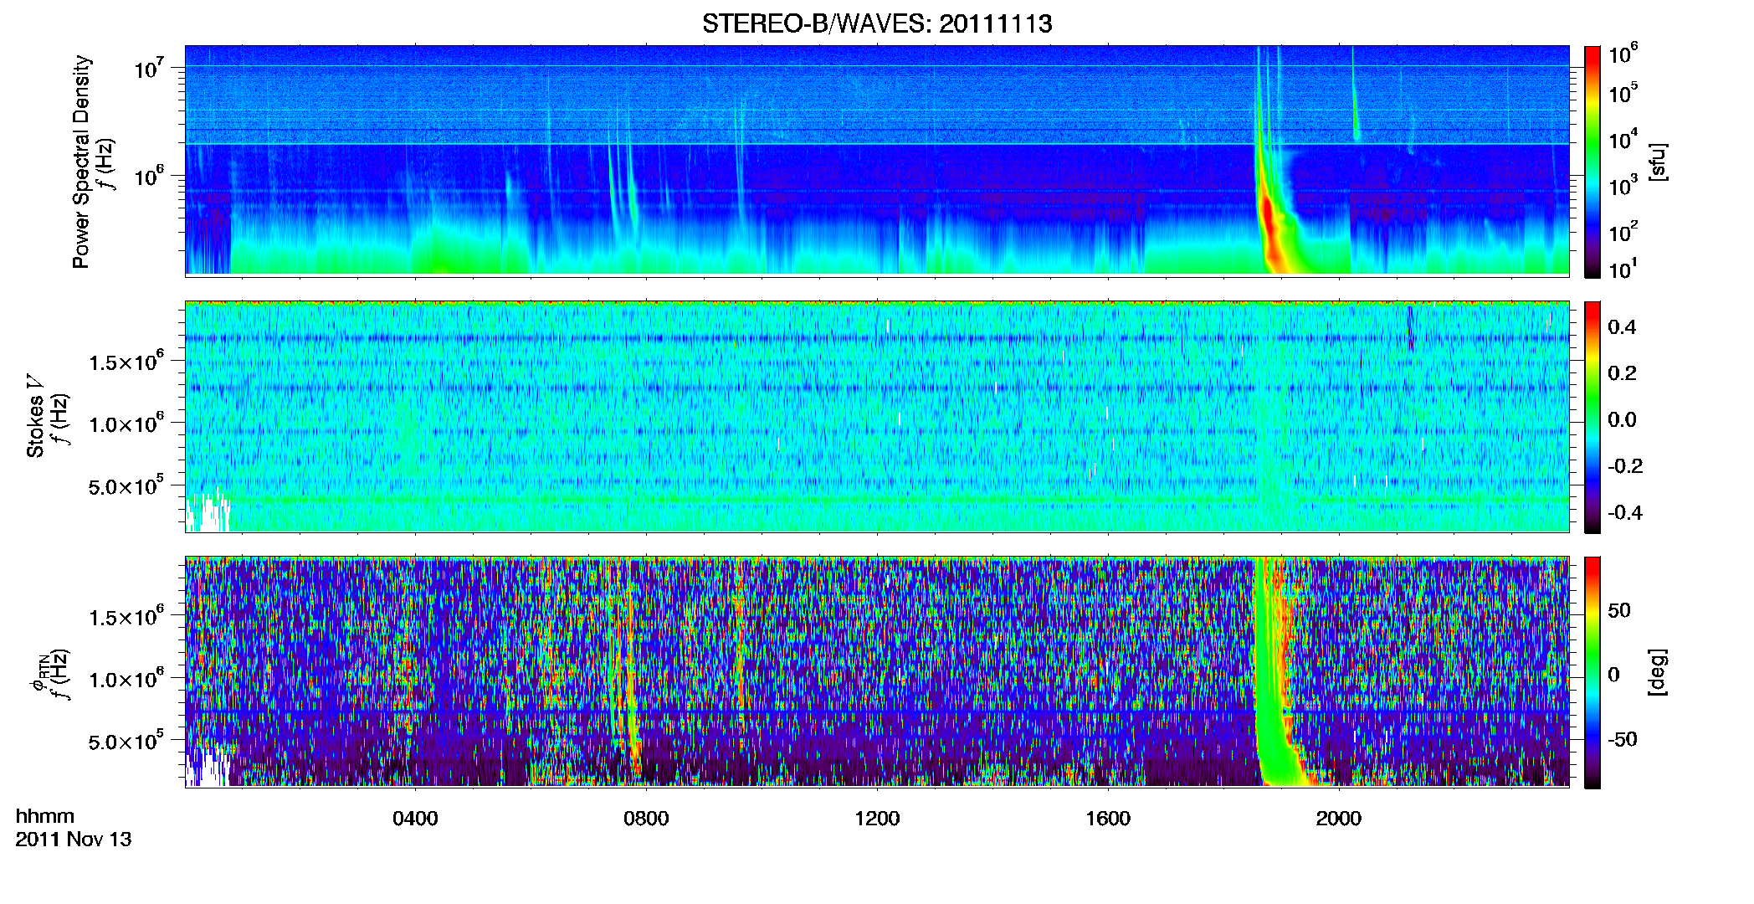Click the phi RTN degree color bar
This screenshot has height=904, width=1754.
tap(1592, 672)
